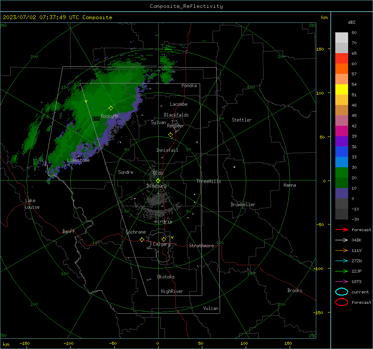Click the cyan 27ZW arrow in legend
The width and height of the screenshot is (373, 349).
pos(342,261)
